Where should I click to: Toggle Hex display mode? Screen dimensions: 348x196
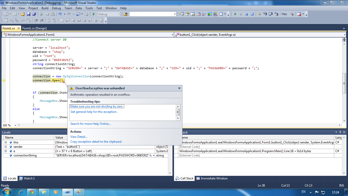(x=284, y=14)
